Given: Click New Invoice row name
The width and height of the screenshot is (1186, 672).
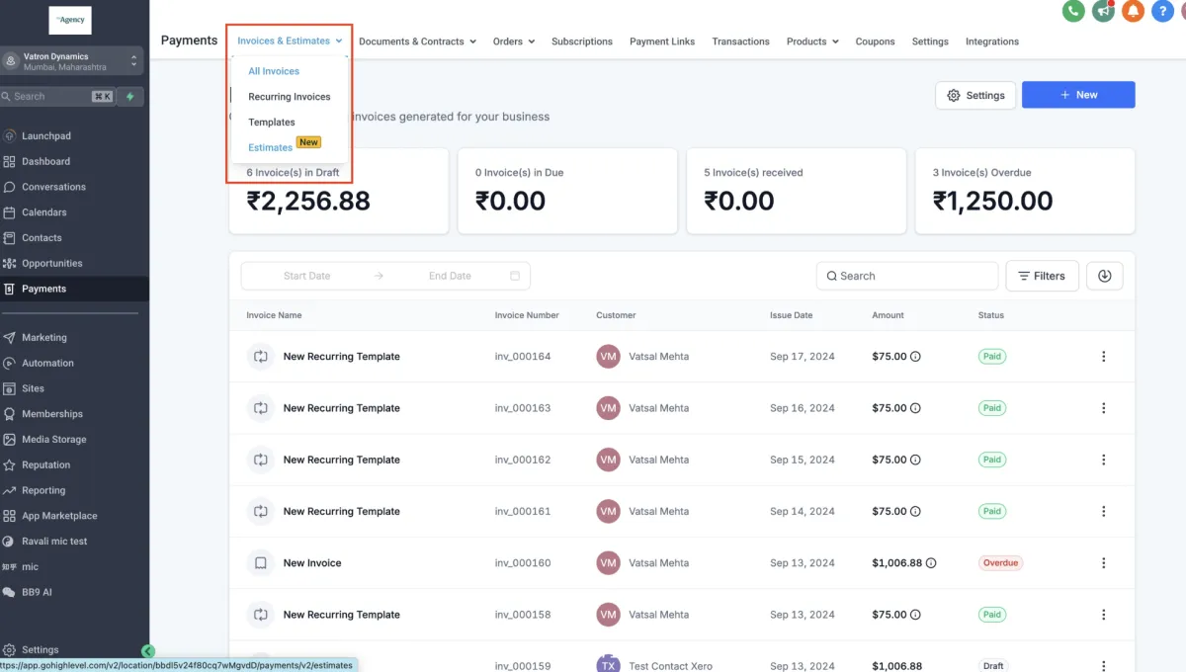Looking at the screenshot, I should (x=312, y=563).
